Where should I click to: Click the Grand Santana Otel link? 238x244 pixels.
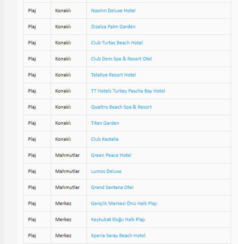(x=112, y=187)
